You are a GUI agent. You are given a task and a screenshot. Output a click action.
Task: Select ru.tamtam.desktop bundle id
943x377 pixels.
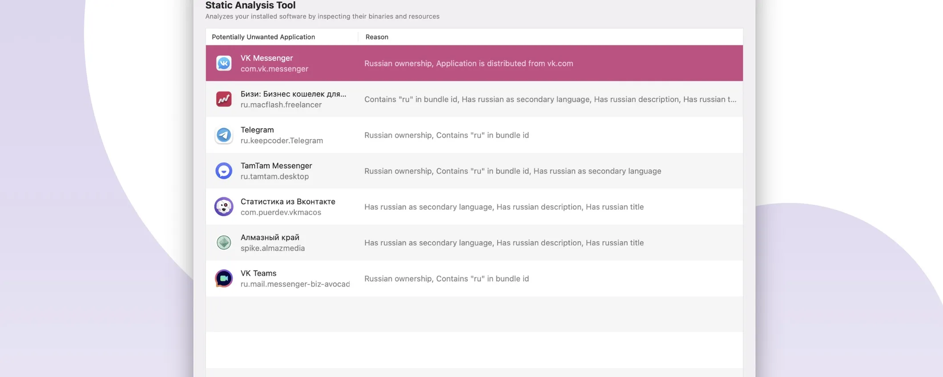(274, 176)
